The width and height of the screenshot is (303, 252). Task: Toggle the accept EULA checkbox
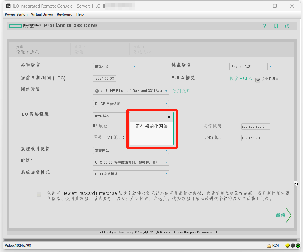pyautogui.click(x=257, y=80)
